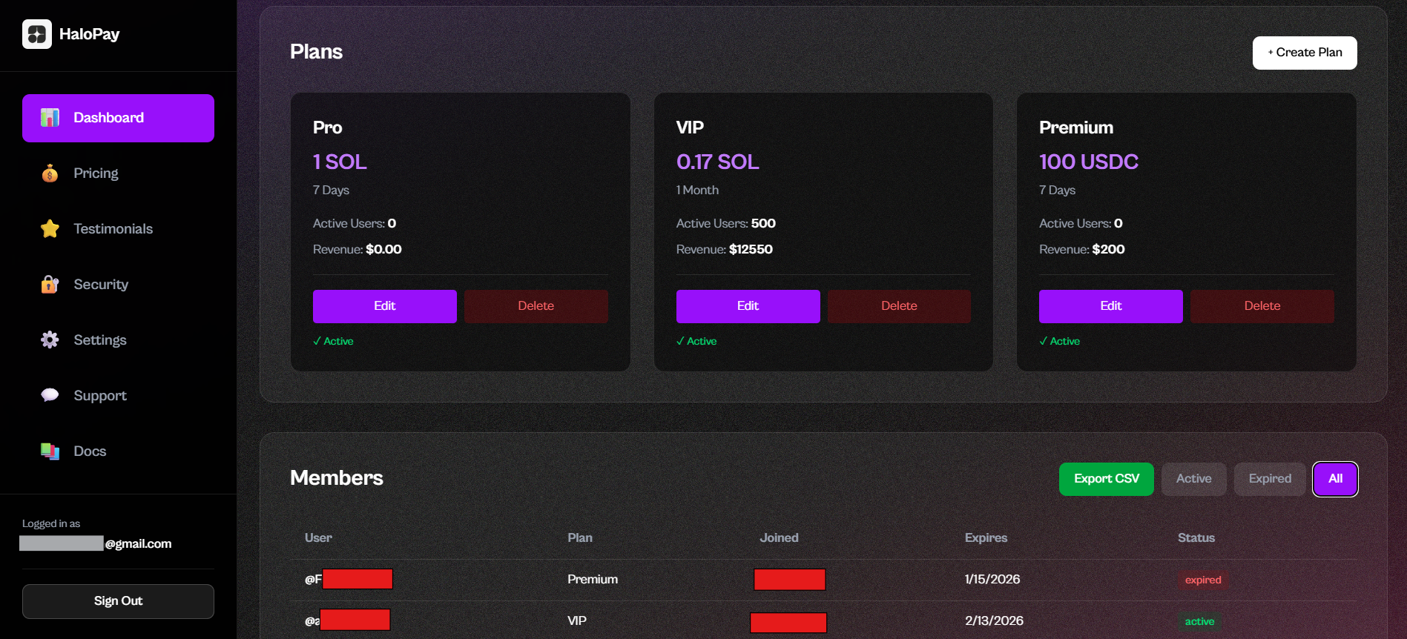
Task: Sign out of the account
Action: (x=118, y=601)
